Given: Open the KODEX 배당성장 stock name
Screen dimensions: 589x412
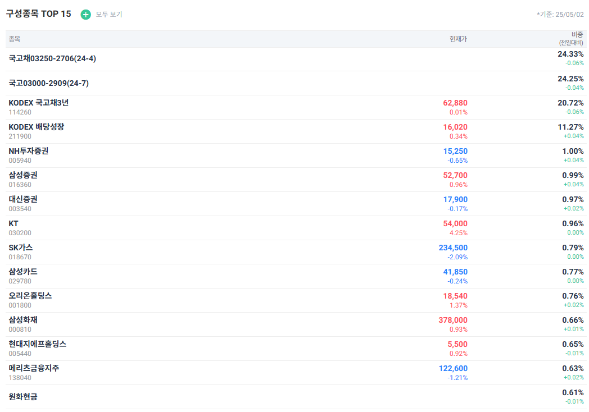Looking at the screenshot, I should click(x=37, y=127).
